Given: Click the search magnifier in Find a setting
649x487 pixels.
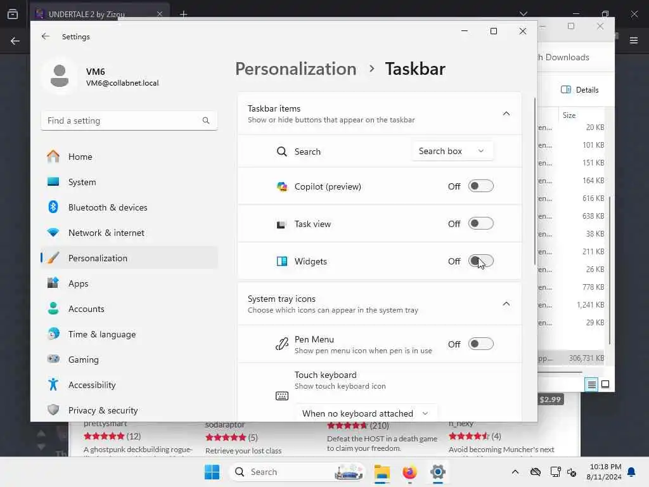Looking at the screenshot, I should (206, 120).
